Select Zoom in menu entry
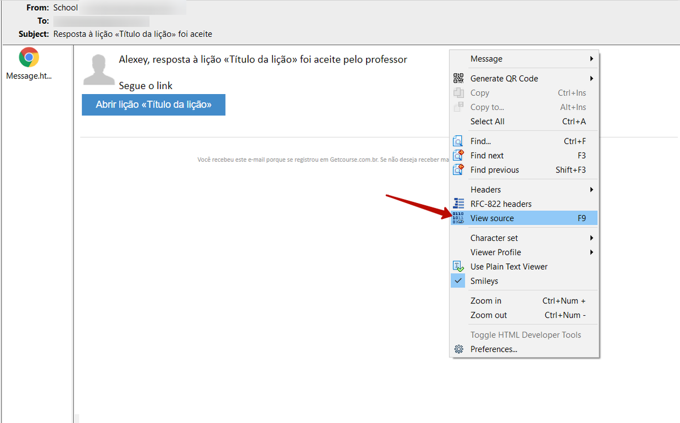Viewport: 680px width, 423px height. [x=486, y=301]
